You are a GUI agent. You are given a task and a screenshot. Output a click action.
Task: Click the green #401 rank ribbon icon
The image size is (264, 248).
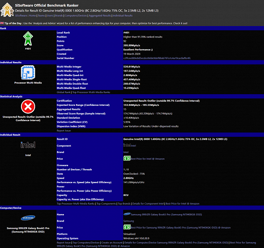28,38
